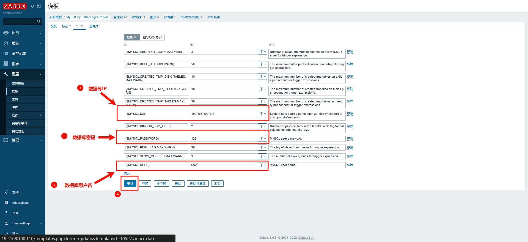Click the Integrations Z icon
528x242 pixels.
6,202
